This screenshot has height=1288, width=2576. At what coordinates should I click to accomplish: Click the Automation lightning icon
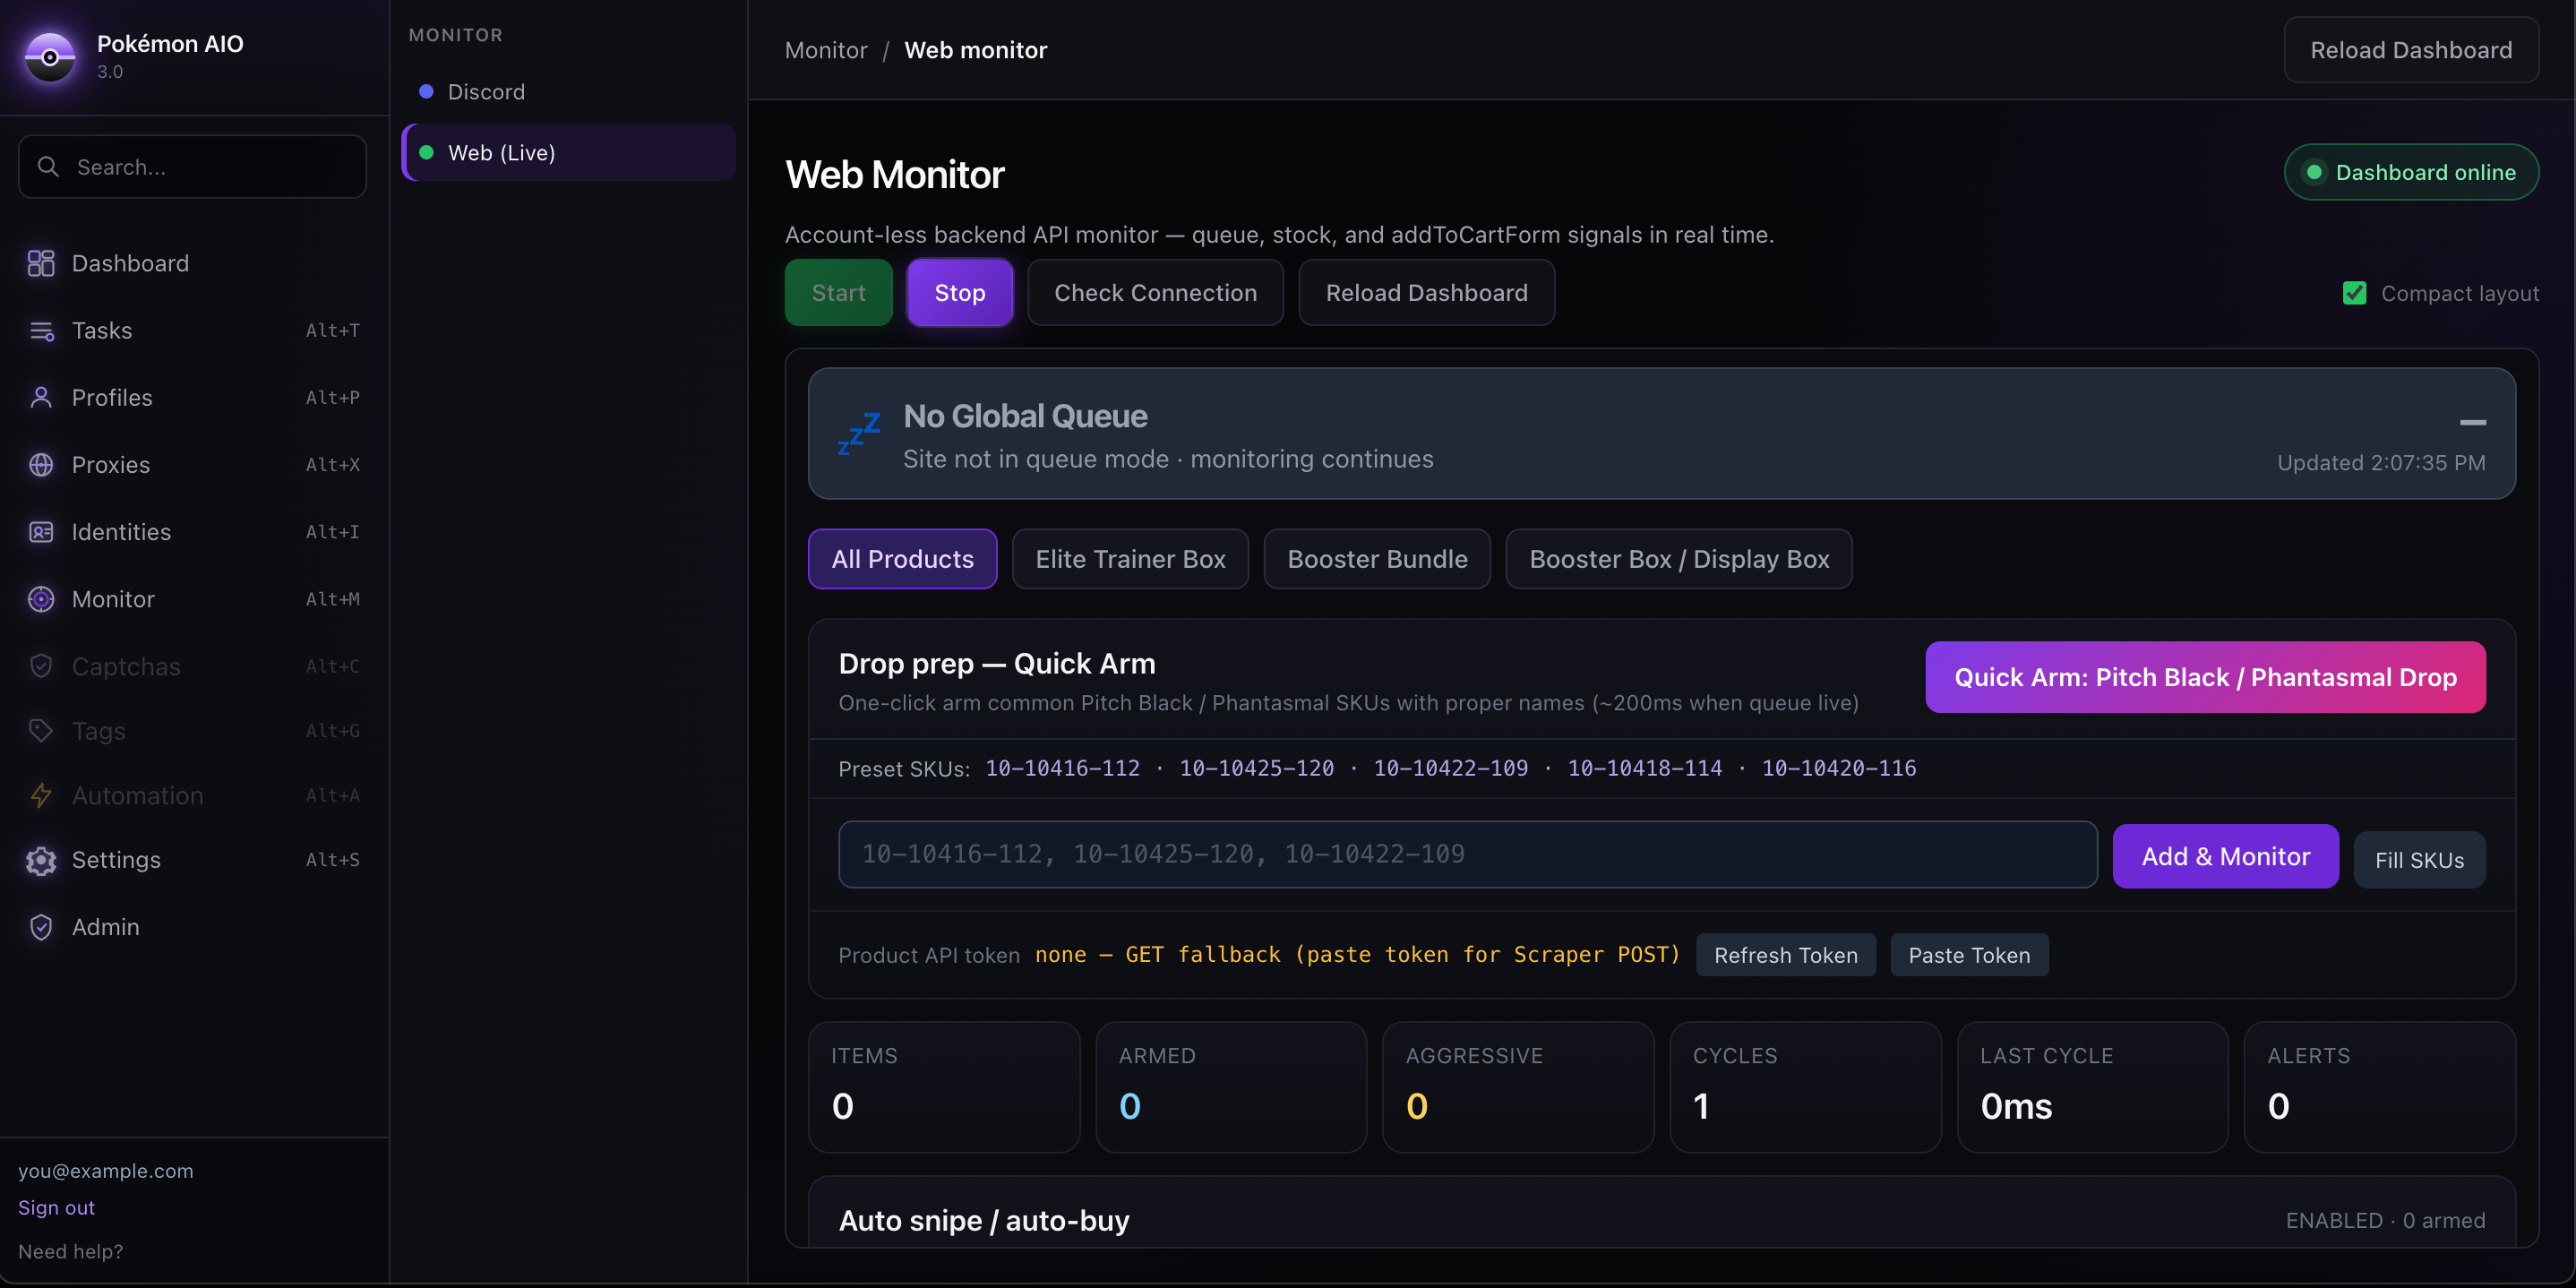(x=41, y=795)
